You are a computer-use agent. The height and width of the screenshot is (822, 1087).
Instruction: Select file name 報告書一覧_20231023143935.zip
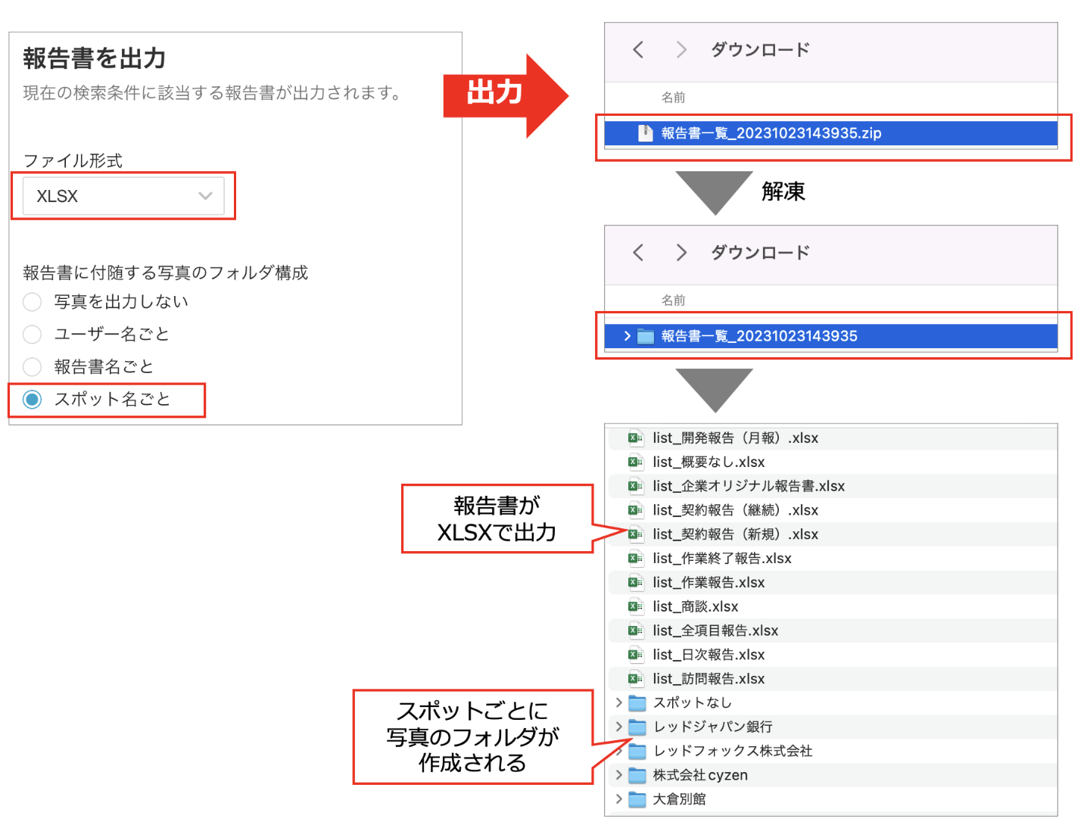coord(771,133)
